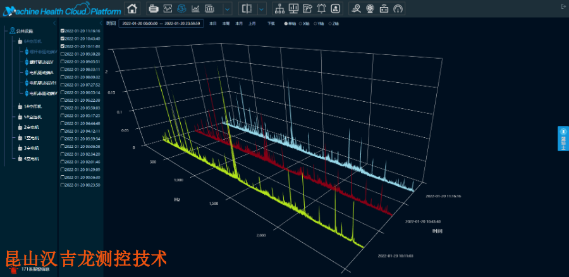
Task: Click the 本周 time filter
Action: tap(226, 23)
